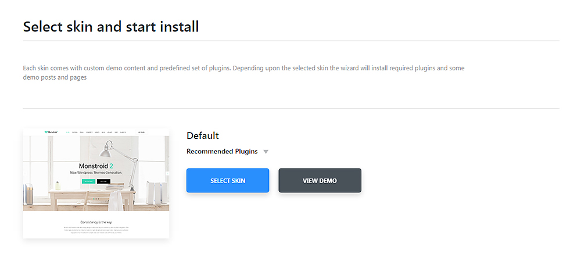Click the top-right button in preview header
This screenshot has height=257, width=581.
(141, 133)
